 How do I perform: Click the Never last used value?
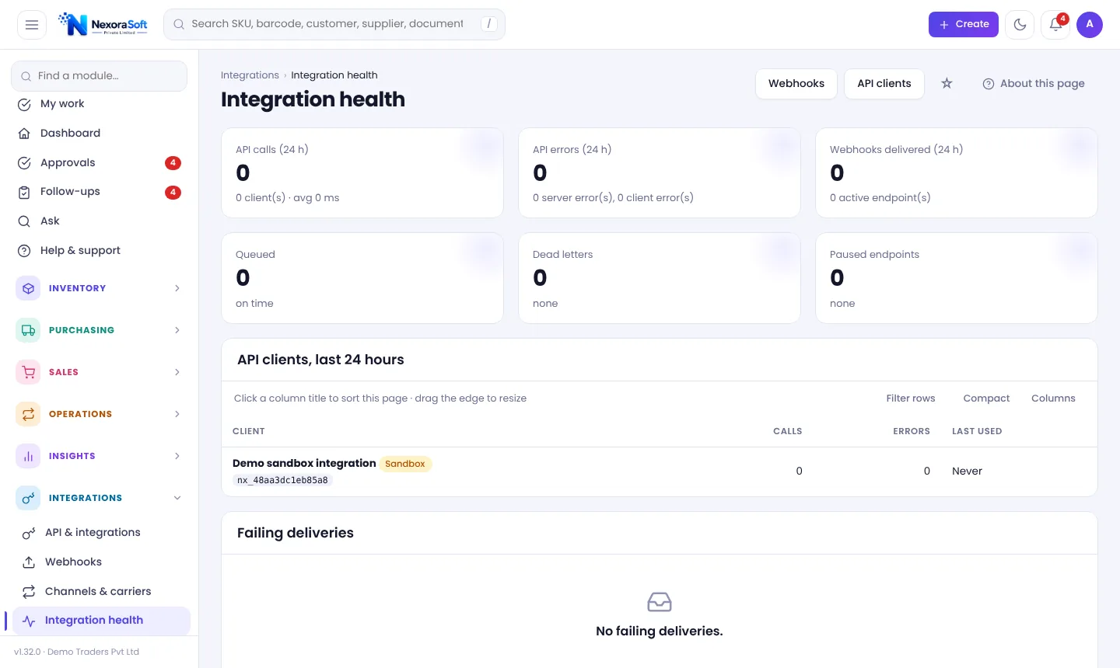pos(967,471)
